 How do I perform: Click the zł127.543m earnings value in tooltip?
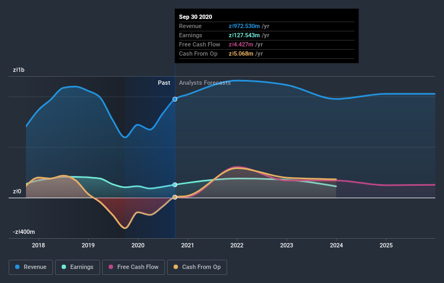coord(244,35)
